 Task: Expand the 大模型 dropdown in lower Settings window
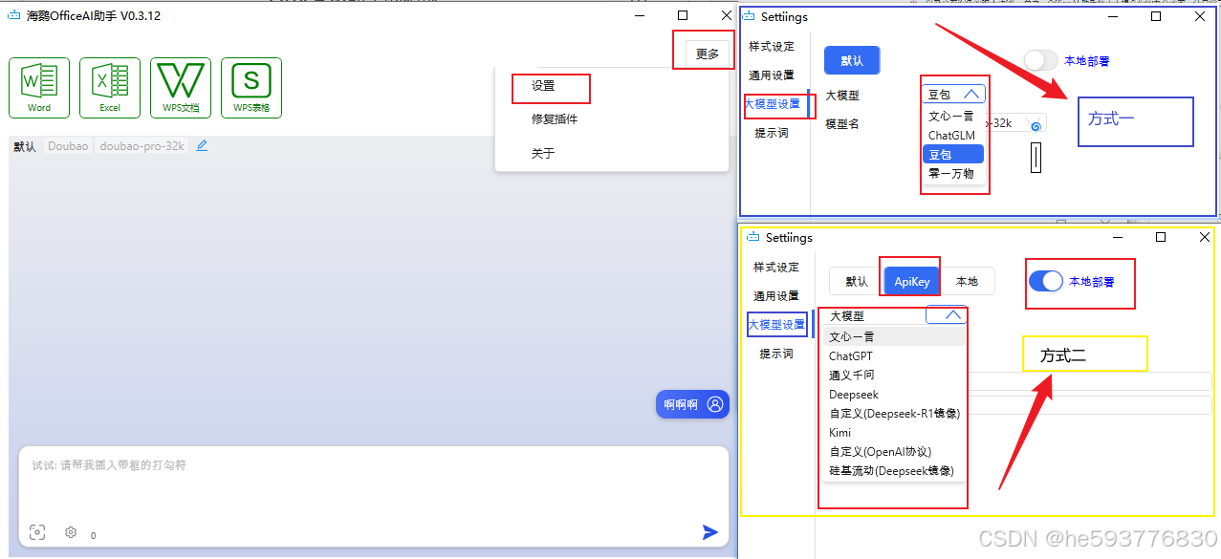coord(946,314)
